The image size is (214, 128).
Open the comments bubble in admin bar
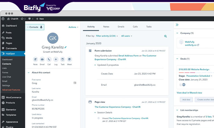click(29, 19)
